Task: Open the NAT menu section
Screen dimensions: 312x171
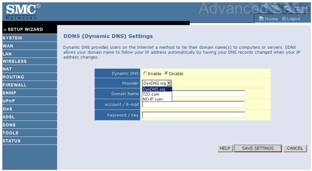Action: tap(30, 69)
